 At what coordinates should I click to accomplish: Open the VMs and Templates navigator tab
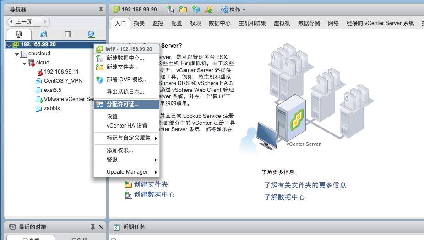click(43, 34)
